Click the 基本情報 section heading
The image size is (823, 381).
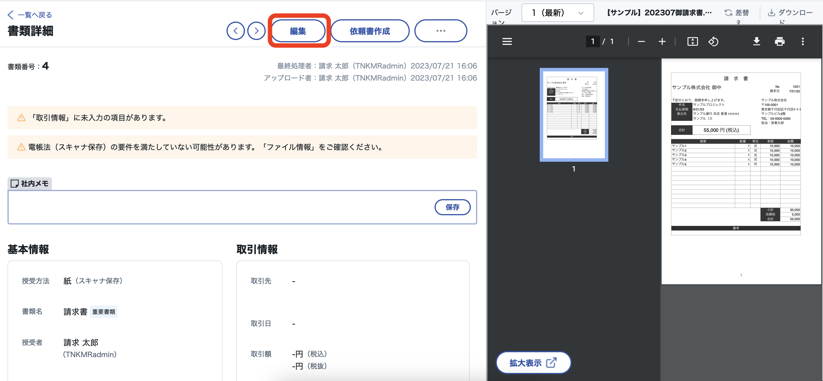[28, 249]
